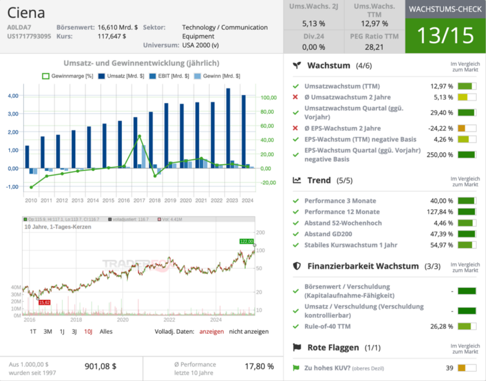Viewport: 486px width, 381px height.
Task: Click the 15,62 low price marker
Action: click(45, 303)
